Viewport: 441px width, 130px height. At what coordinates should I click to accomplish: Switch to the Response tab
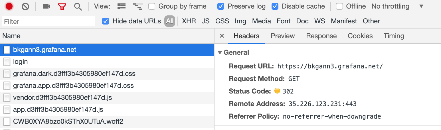321,36
